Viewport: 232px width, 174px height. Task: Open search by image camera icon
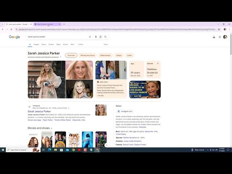tap(100, 37)
